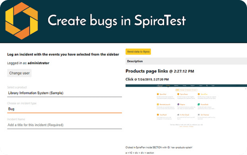The height and width of the screenshot is (155, 247).
Task: Click the Create bugs in SpiraTest title
Action: [x=117, y=21]
